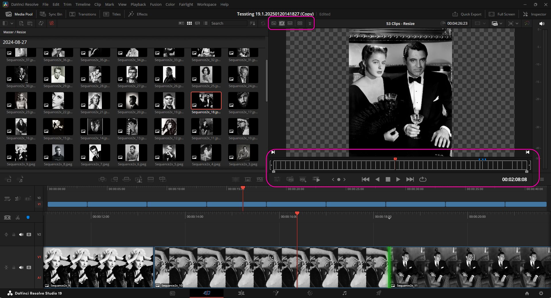Toggle V1 track video enable

coord(29,267)
